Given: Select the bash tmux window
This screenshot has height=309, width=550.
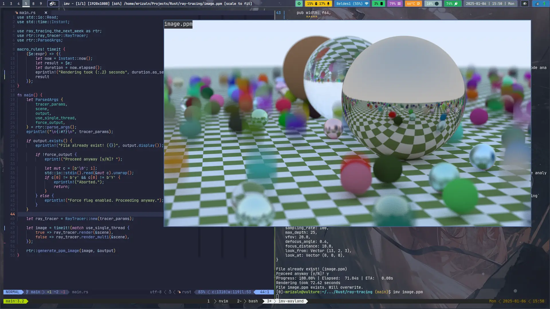Looking at the screenshot, I should coord(253,301).
